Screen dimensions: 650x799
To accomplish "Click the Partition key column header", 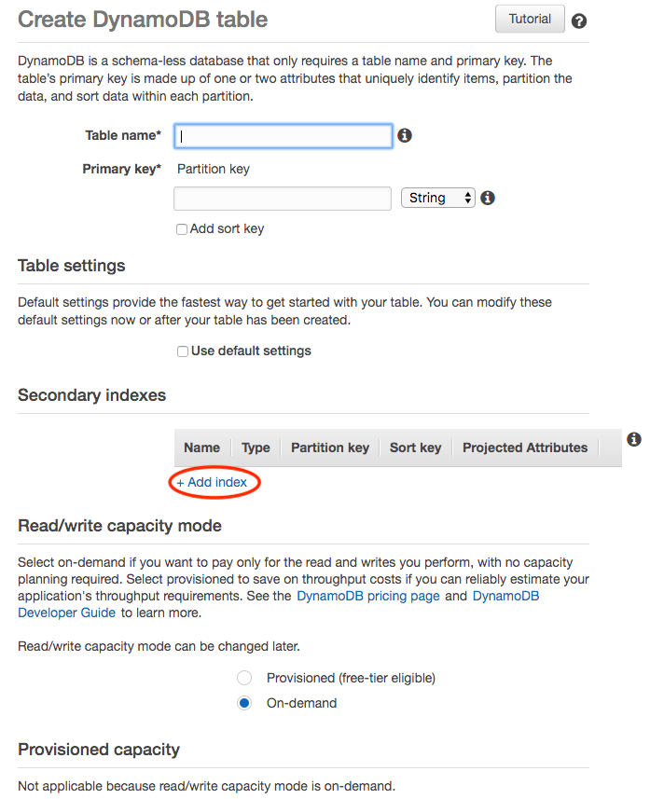I will point(329,448).
